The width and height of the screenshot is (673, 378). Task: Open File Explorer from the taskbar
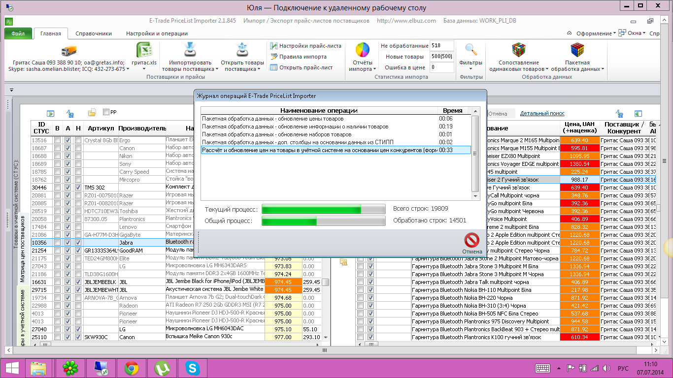point(38,368)
